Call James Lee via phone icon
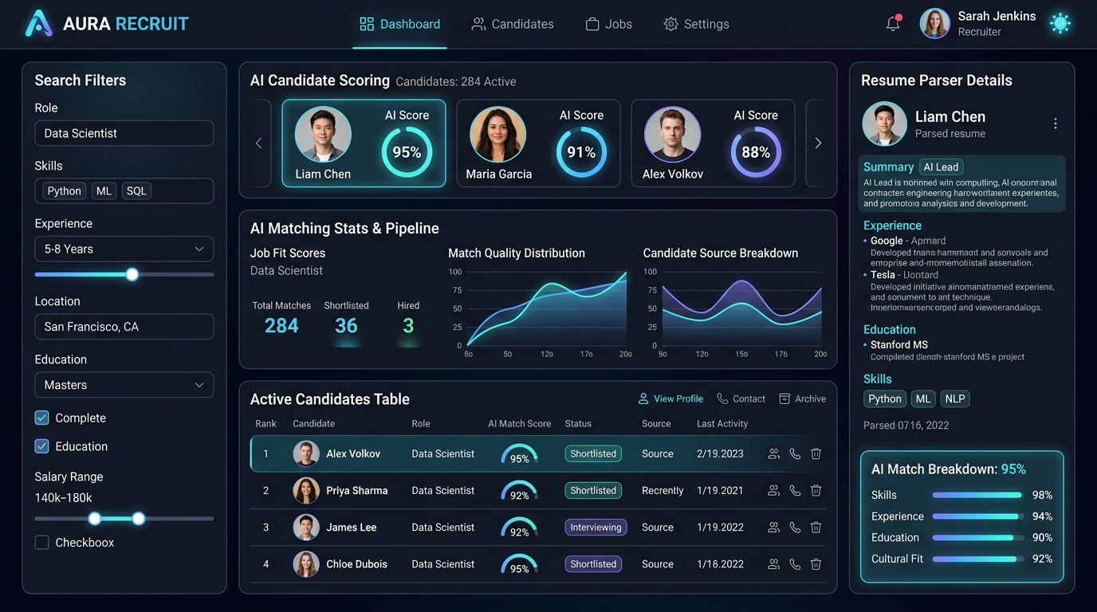 [795, 527]
